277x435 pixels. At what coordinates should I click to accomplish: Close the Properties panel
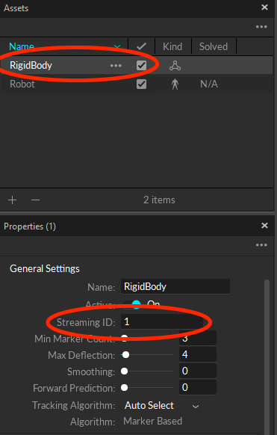point(264,225)
